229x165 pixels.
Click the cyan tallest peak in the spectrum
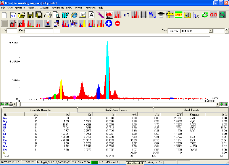108,70
